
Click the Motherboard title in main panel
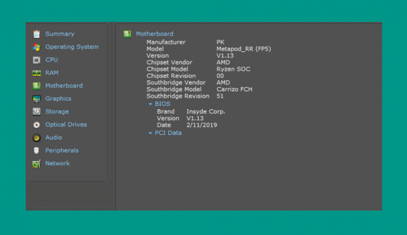[155, 34]
